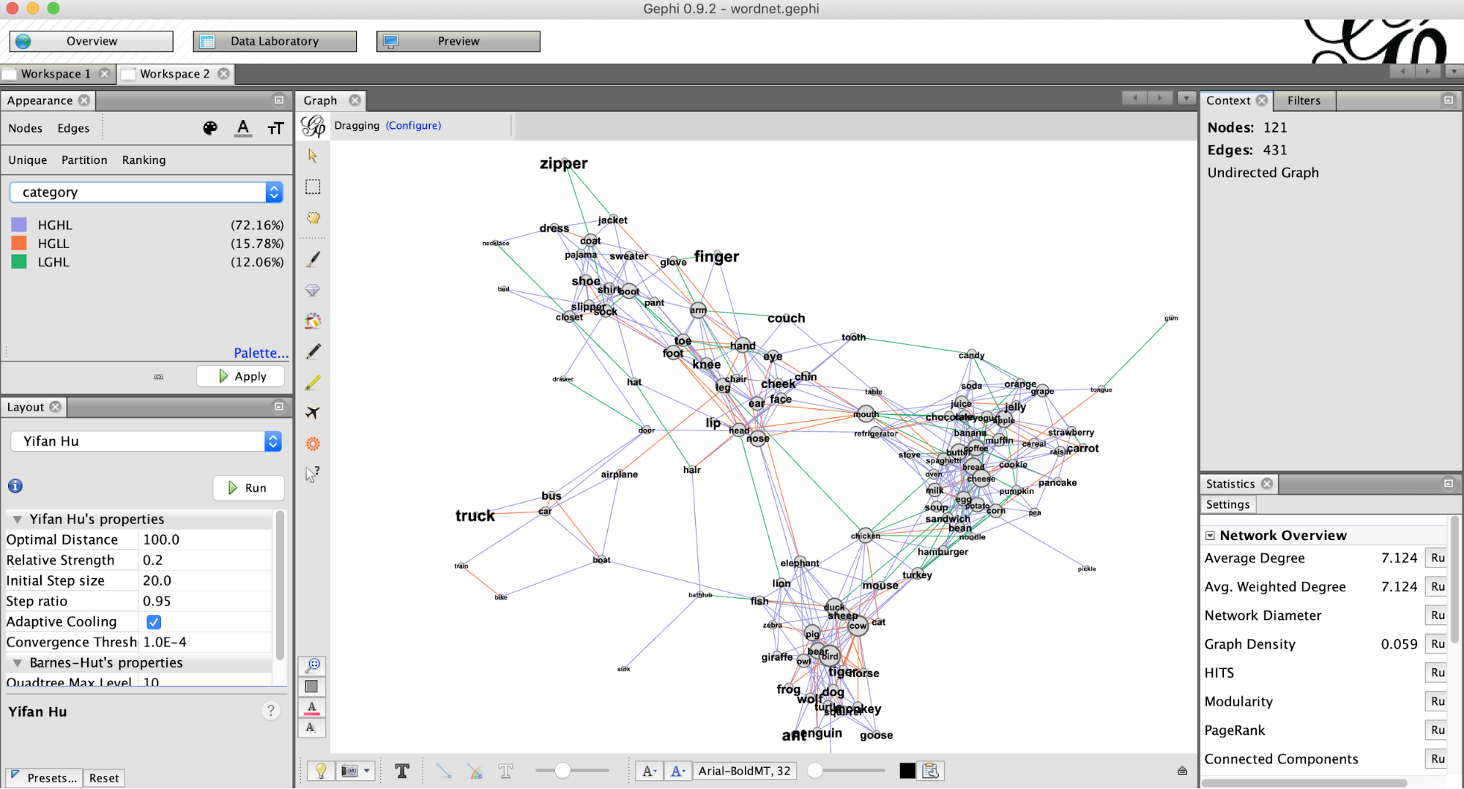Open the Yifan Hu help question icon
Screen dimensions: 1464x789
point(270,711)
